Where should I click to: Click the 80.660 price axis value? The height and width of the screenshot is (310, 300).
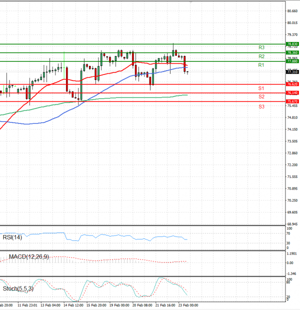(292, 11)
